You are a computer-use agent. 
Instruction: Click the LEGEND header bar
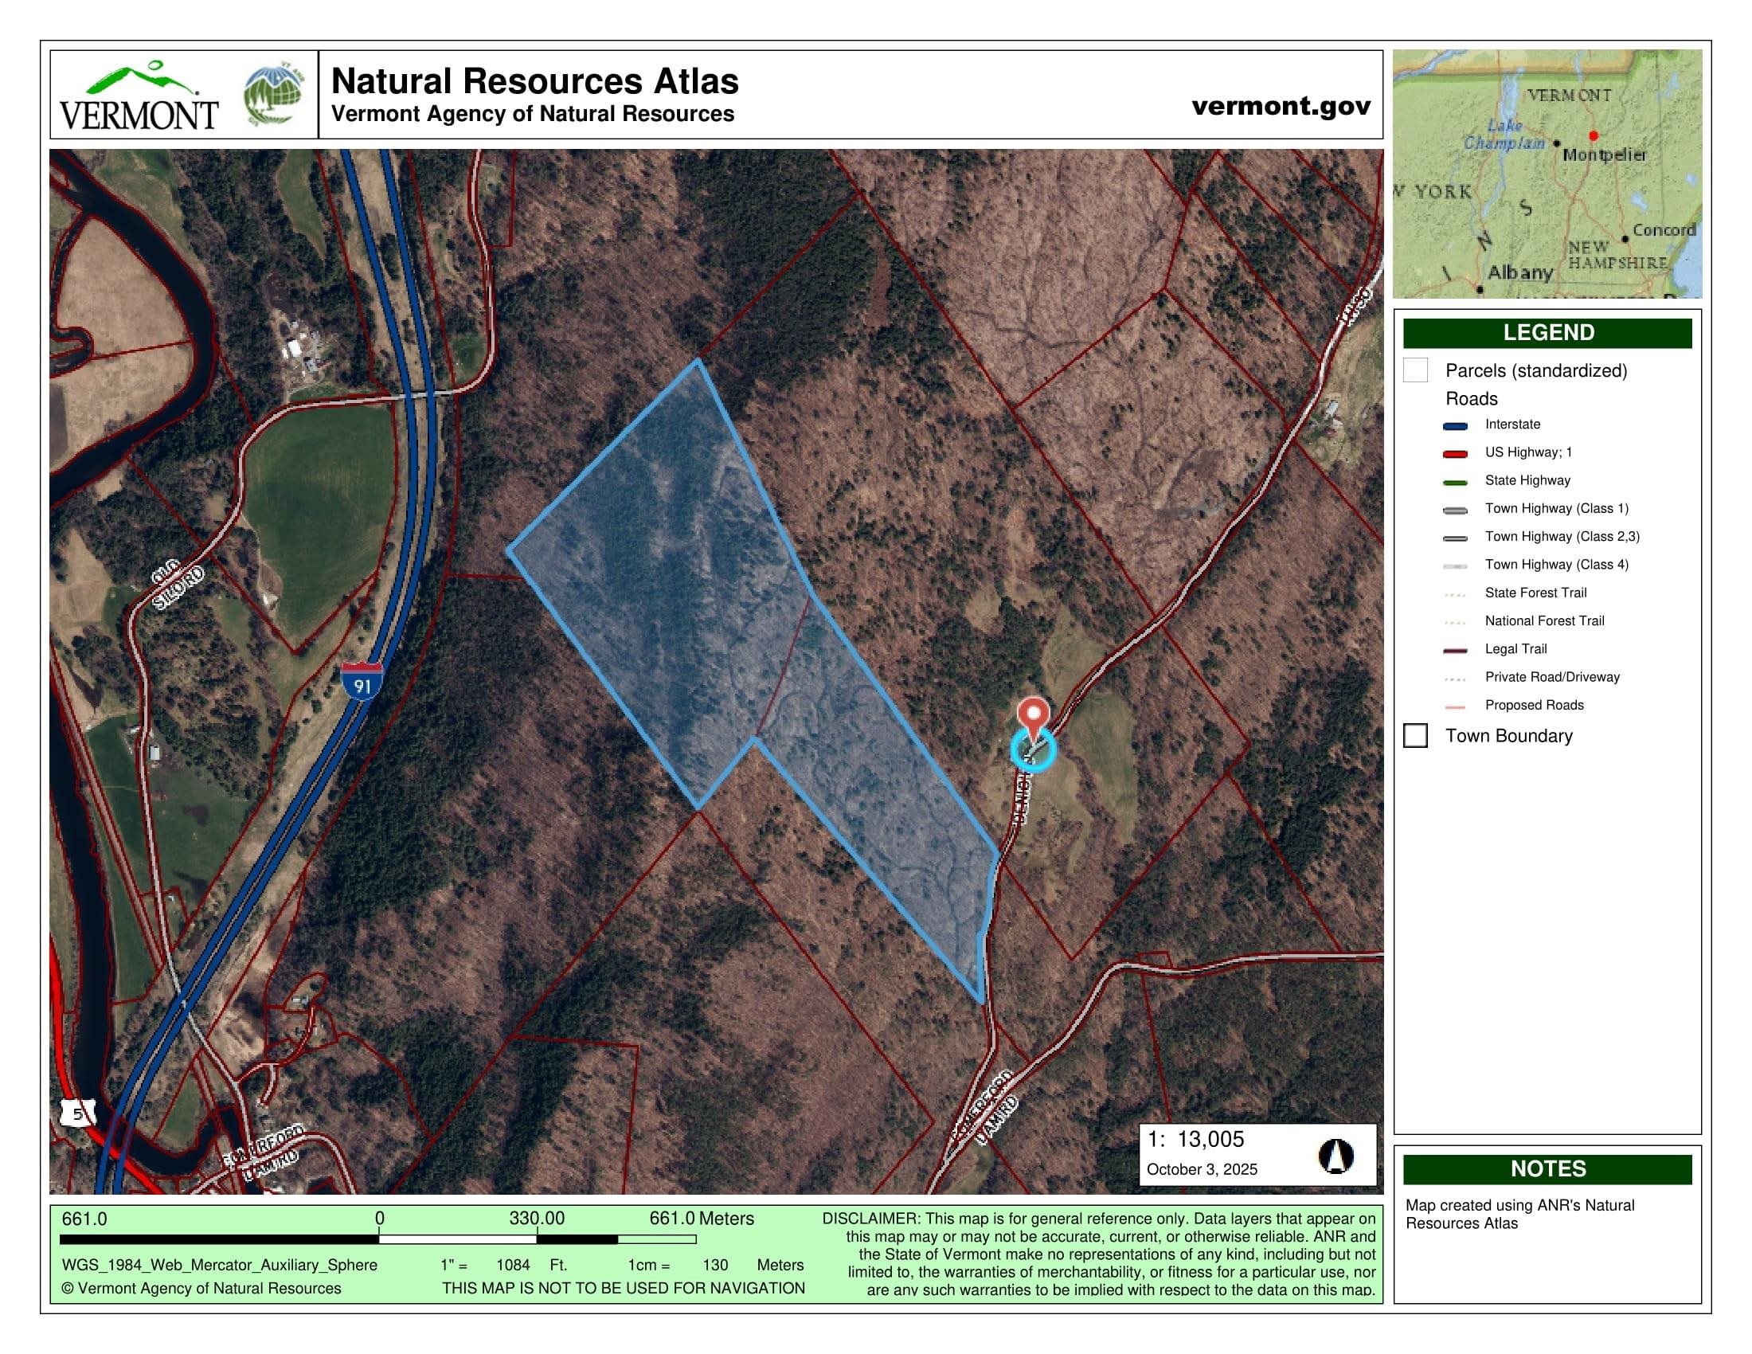(x=1547, y=333)
